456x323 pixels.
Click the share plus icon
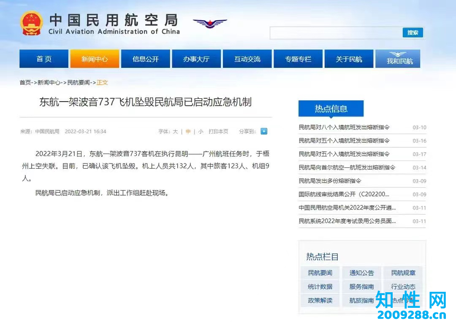[264, 131]
